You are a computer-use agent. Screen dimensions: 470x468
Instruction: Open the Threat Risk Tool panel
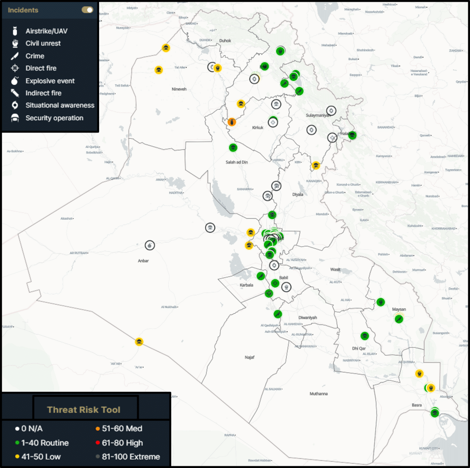(84, 410)
